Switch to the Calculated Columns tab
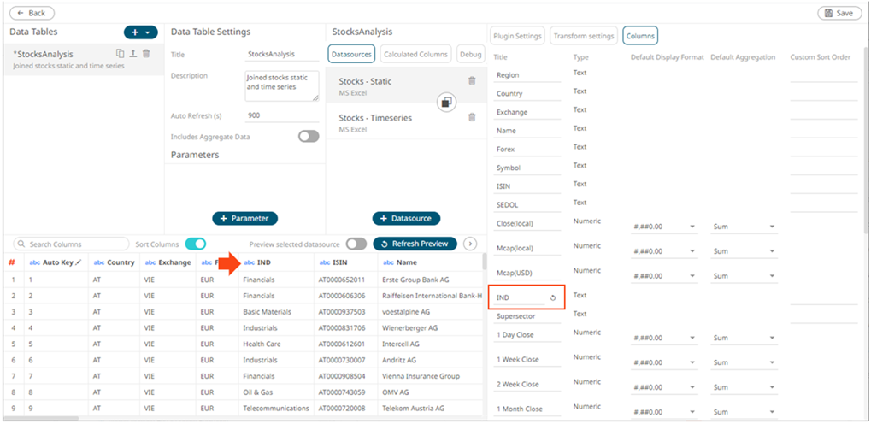 point(415,54)
